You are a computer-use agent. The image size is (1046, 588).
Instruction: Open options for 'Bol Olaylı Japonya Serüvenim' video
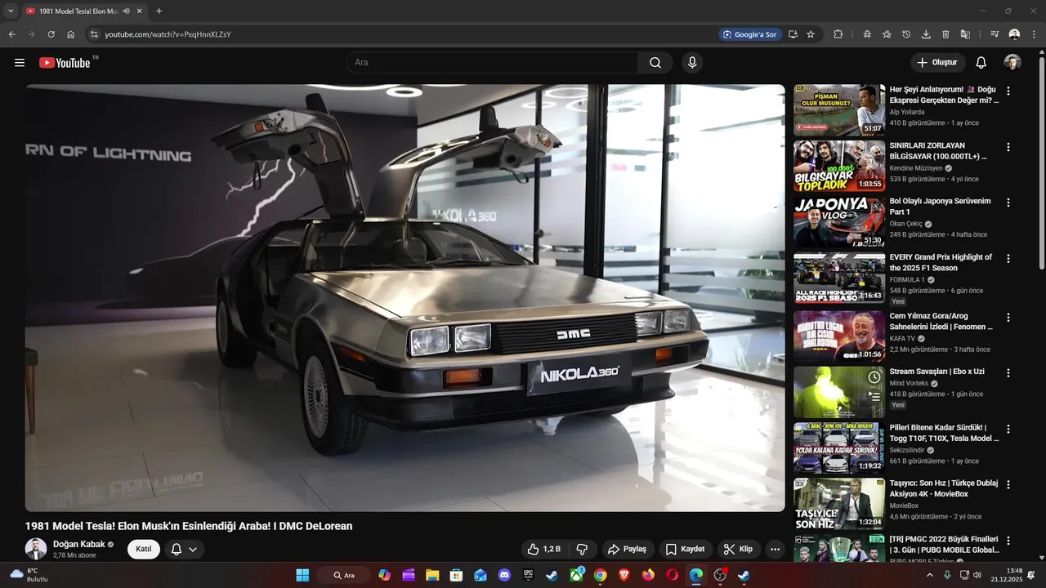click(1008, 203)
